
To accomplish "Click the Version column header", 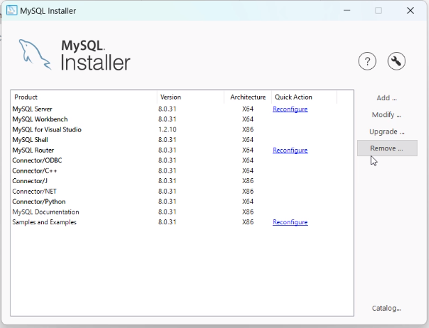I will 190,97.
